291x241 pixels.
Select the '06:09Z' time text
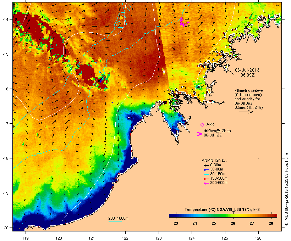point(248,75)
